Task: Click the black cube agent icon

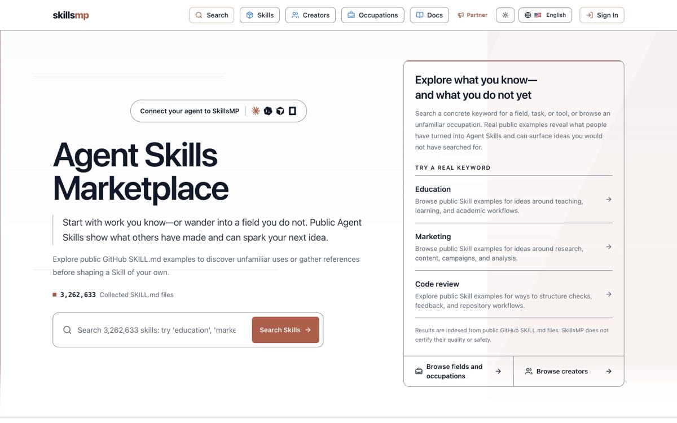Action: click(280, 111)
